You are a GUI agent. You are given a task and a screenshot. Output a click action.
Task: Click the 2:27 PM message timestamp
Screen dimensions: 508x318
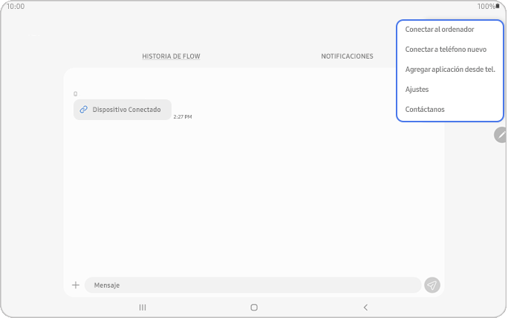coord(183,117)
